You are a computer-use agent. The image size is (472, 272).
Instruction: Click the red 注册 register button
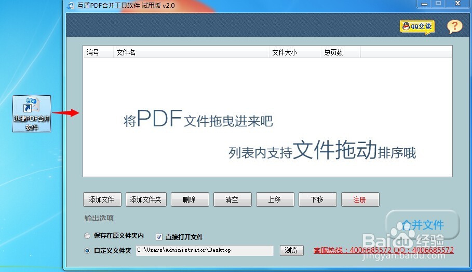pos(360,199)
